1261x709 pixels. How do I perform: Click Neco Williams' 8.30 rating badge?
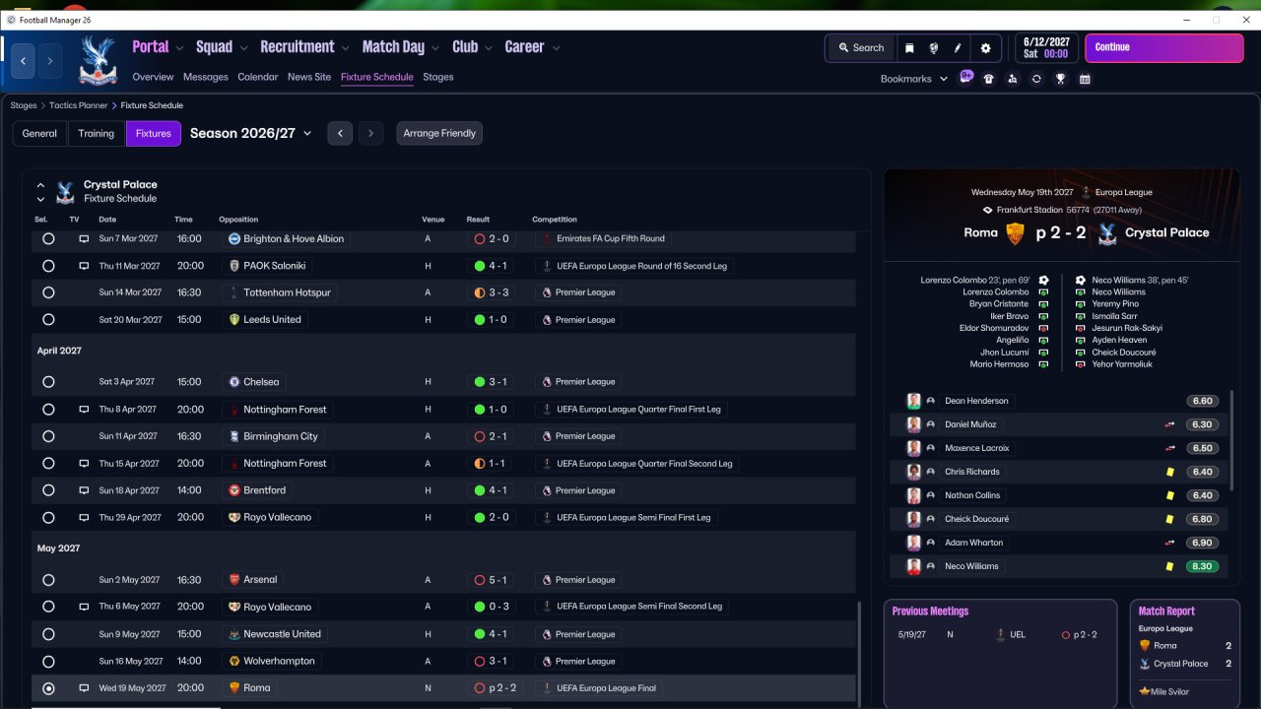click(1203, 566)
